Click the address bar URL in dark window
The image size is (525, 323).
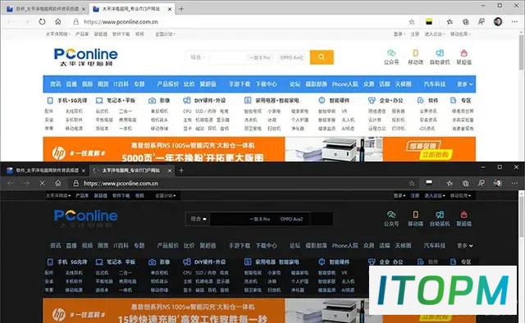(121, 184)
